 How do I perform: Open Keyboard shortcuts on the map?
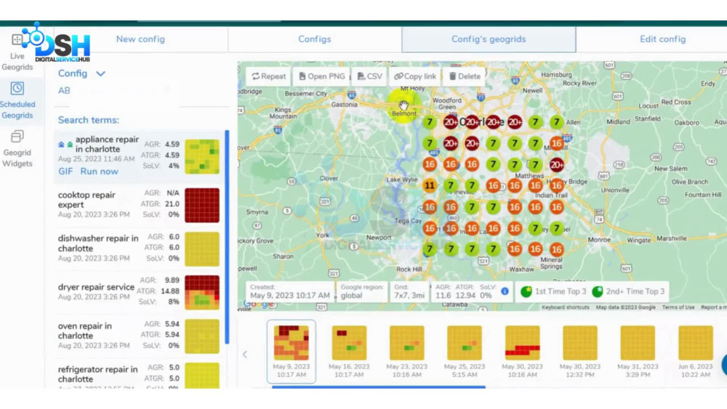565,307
